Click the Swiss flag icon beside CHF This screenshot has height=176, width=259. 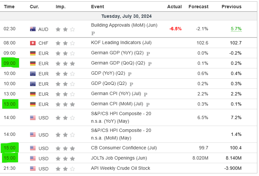[x=33, y=43]
